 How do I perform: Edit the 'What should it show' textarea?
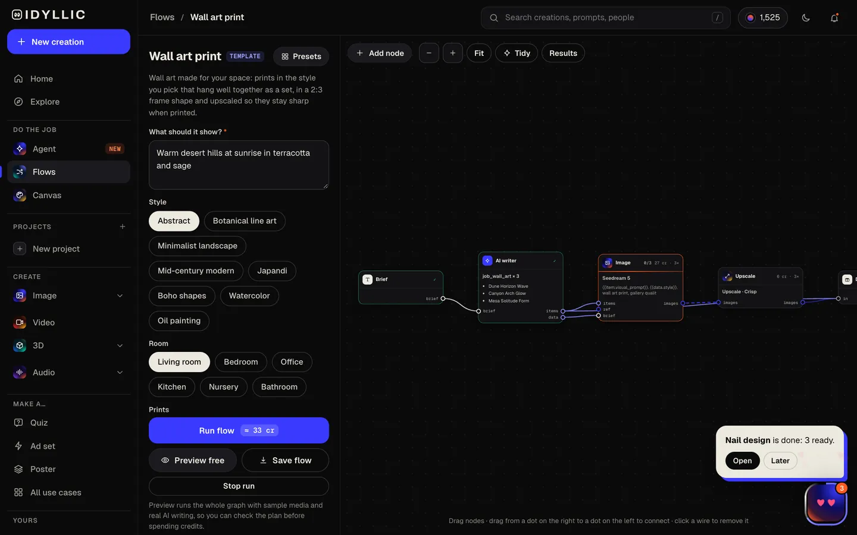point(239,165)
